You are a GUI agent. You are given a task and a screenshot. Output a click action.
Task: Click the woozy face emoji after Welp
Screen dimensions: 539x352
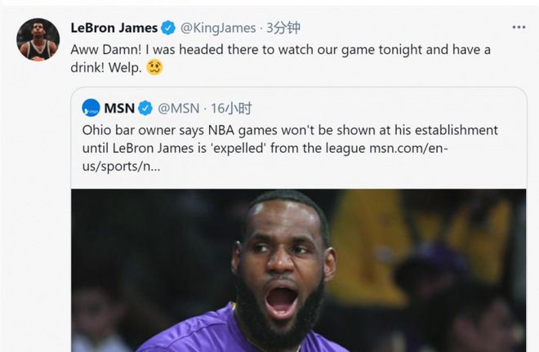coord(154,68)
